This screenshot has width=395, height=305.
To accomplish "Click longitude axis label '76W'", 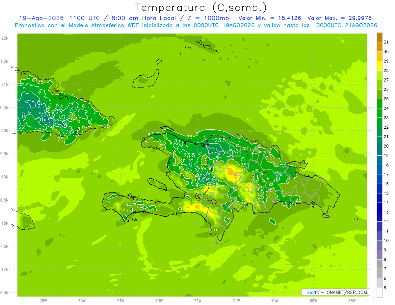I will 43,300.
